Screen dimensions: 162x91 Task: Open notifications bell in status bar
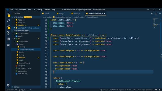coord(159,90)
